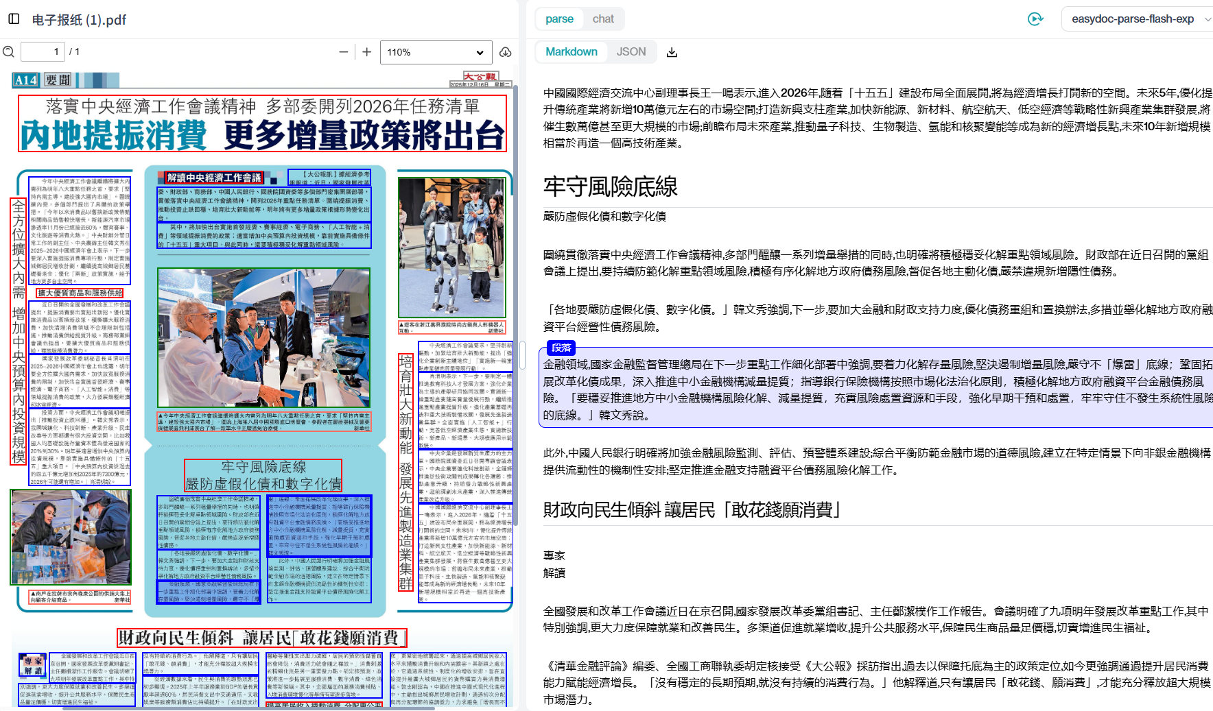Click the 牢守風險底線 heading in Markdown
The width and height of the screenshot is (1213, 711).
tap(610, 186)
